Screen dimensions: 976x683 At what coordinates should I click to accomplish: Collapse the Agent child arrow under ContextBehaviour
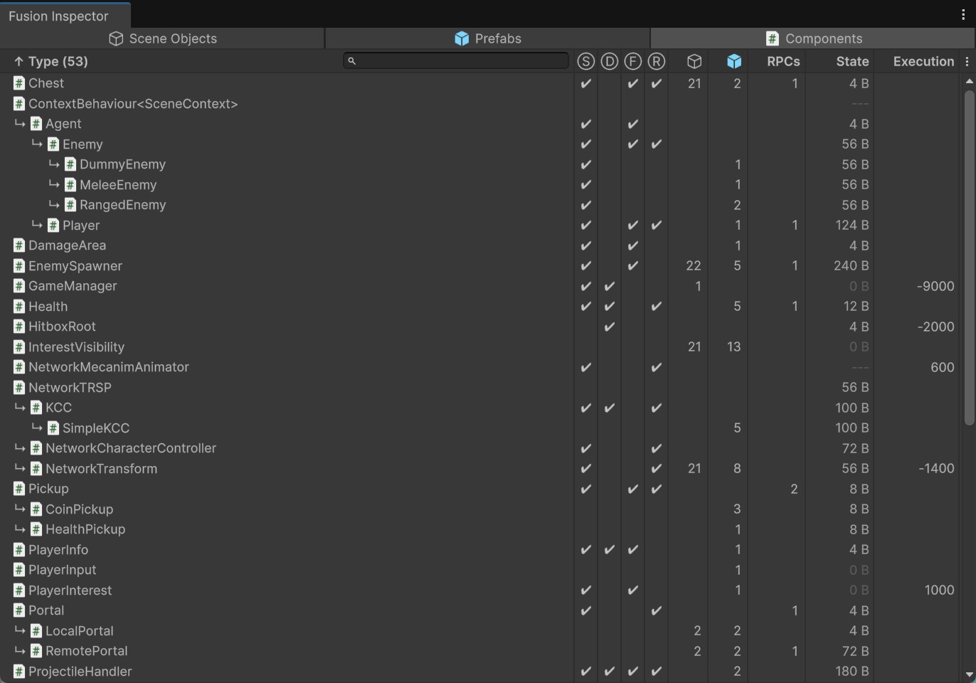coord(20,124)
